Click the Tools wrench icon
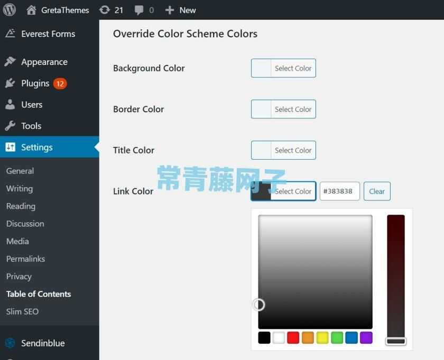 10,125
